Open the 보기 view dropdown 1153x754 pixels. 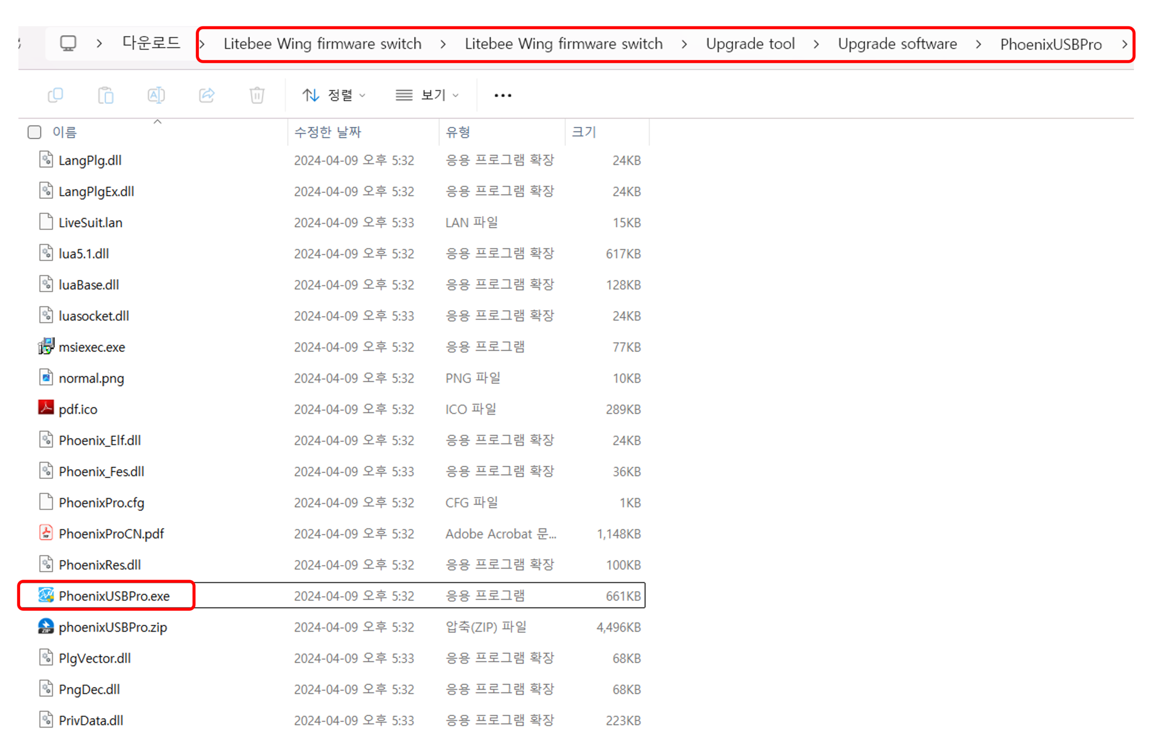[x=426, y=95]
